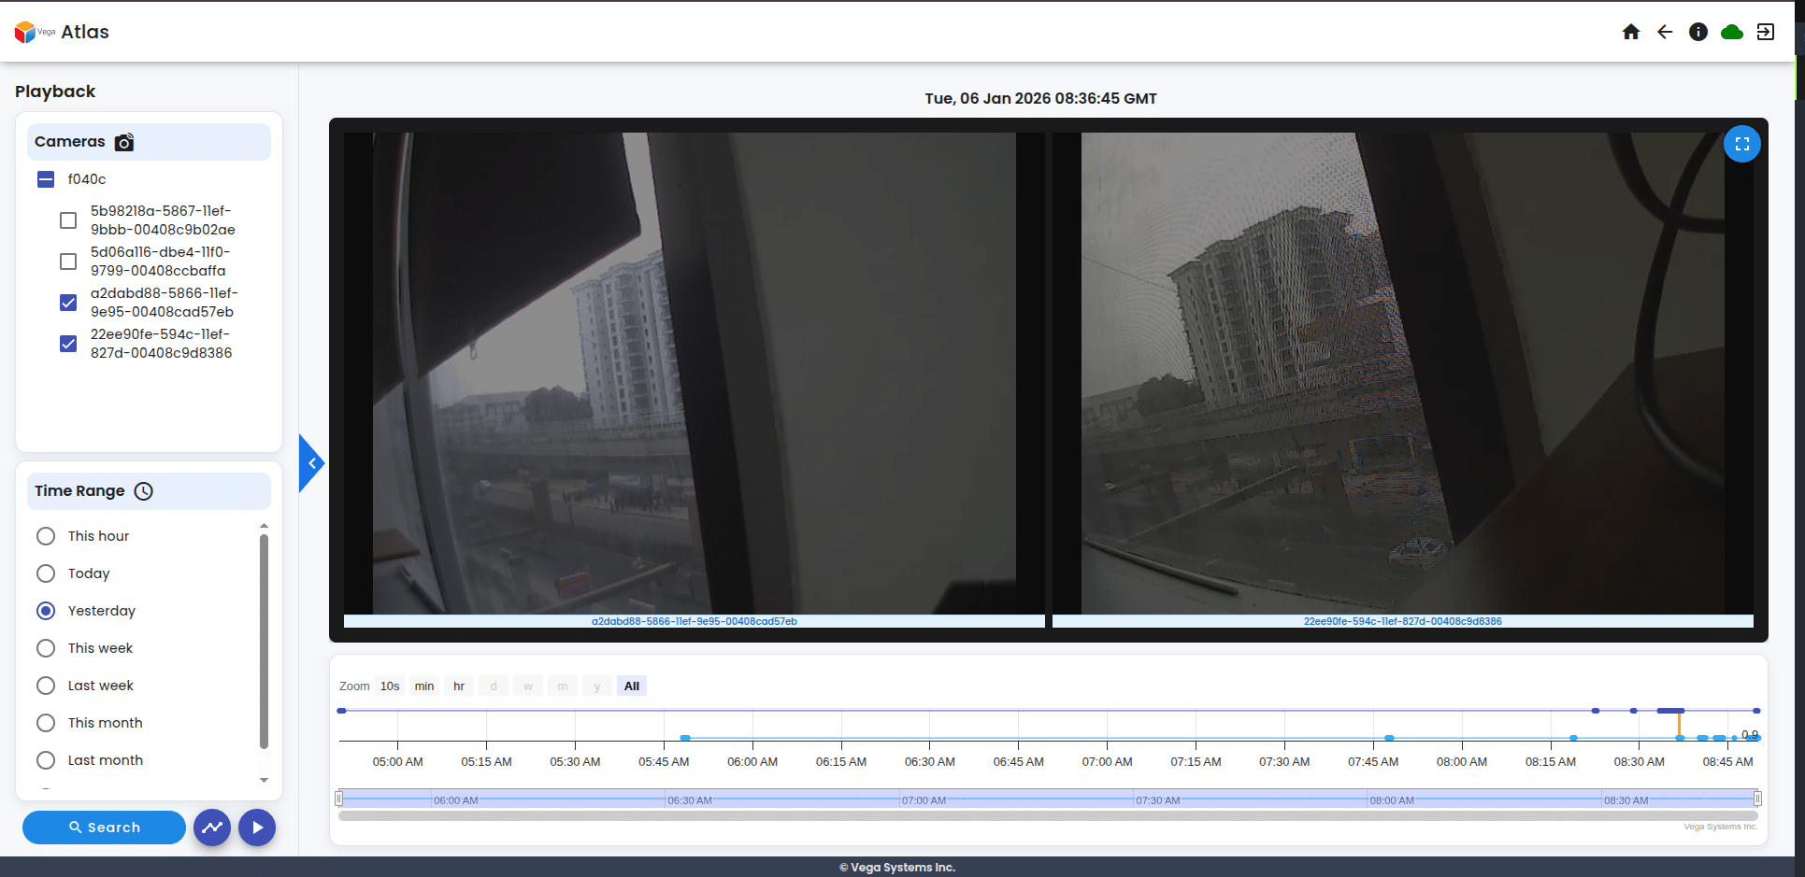Check camera 5b98218a-5867-11ef-9bbb-00408c9b02ae
Image resolution: width=1805 pixels, height=877 pixels.
click(67, 219)
